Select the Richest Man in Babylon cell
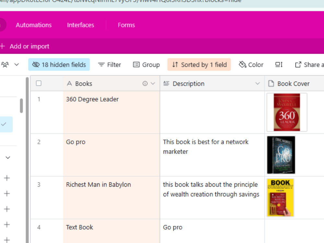 [111, 198]
